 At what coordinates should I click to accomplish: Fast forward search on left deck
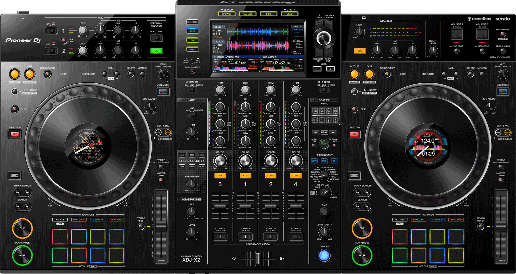27,206
